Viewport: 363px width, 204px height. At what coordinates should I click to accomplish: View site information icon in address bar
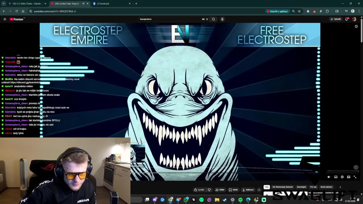tap(30, 11)
